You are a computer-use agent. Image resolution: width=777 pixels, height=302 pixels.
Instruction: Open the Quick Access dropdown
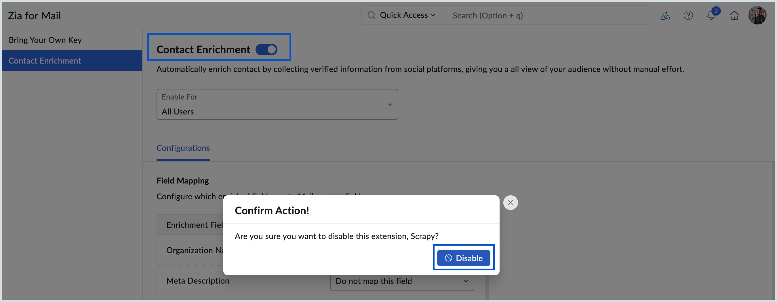(407, 15)
